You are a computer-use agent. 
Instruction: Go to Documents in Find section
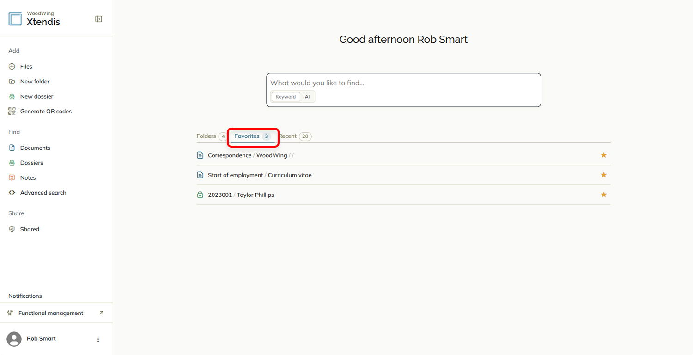pyautogui.click(x=35, y=148)
